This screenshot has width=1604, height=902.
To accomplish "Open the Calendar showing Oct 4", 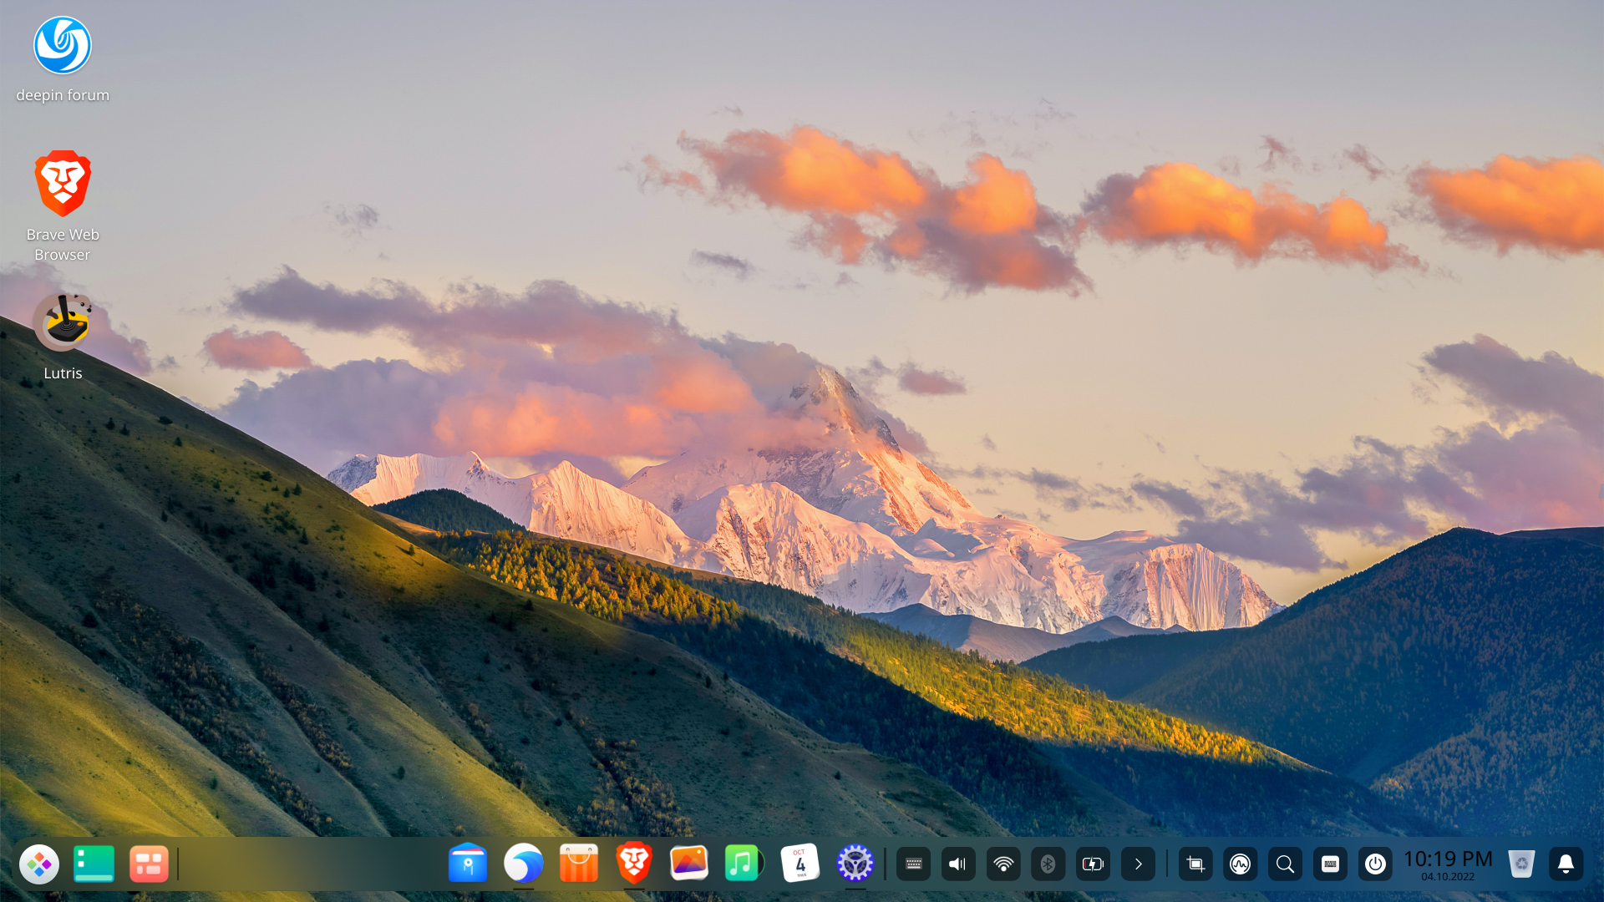I will click(800, 863).
